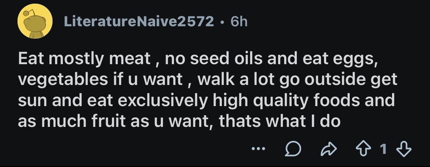Click the 6h timestamp

click(239, 22)
